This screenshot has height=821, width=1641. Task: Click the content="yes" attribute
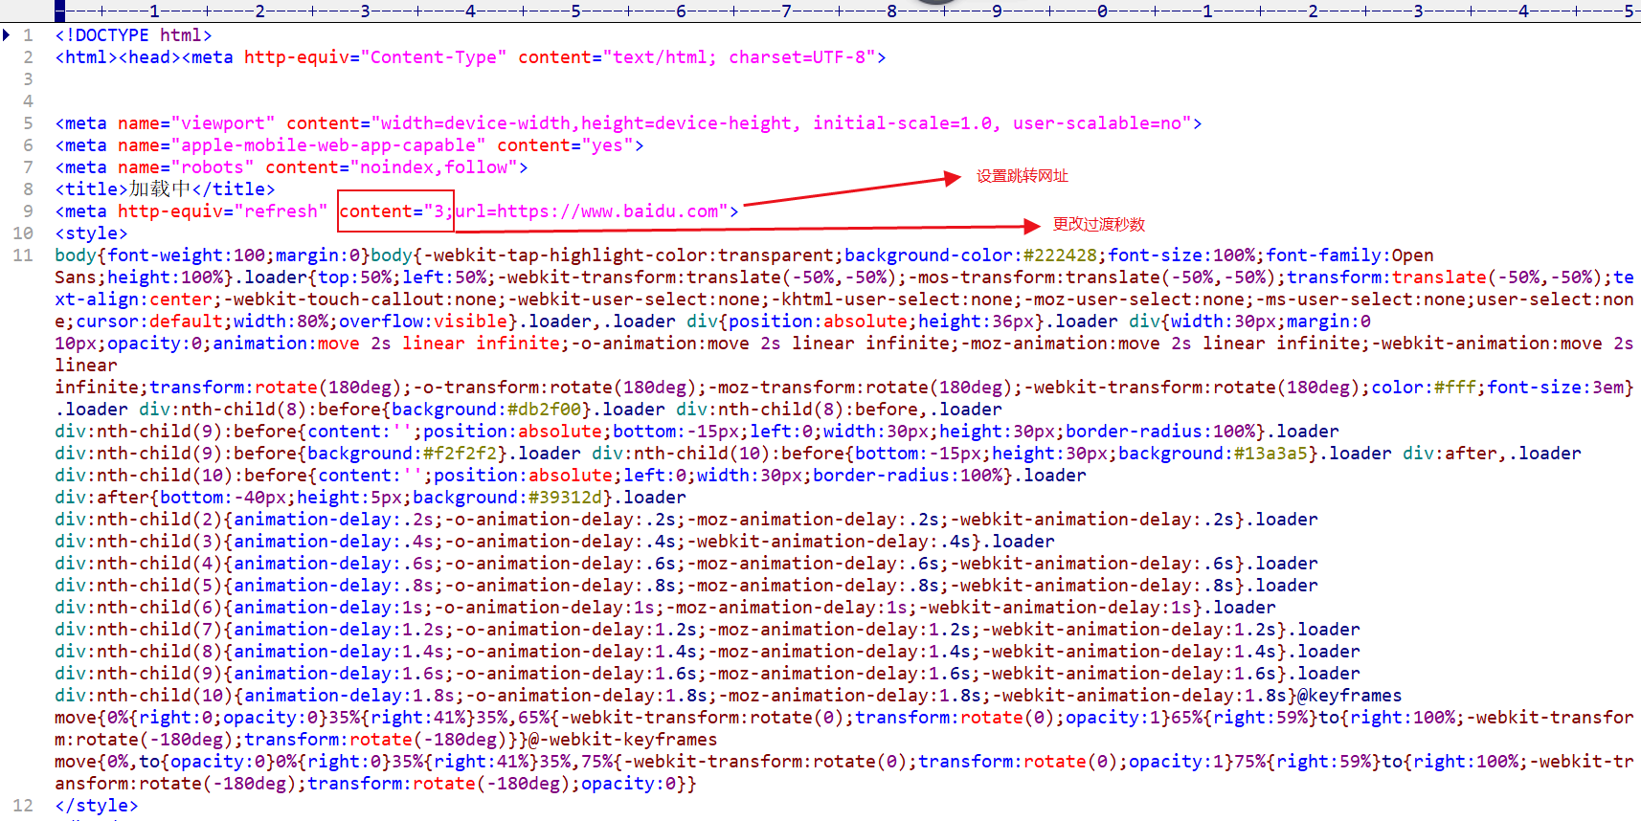[x=565, y=145]
